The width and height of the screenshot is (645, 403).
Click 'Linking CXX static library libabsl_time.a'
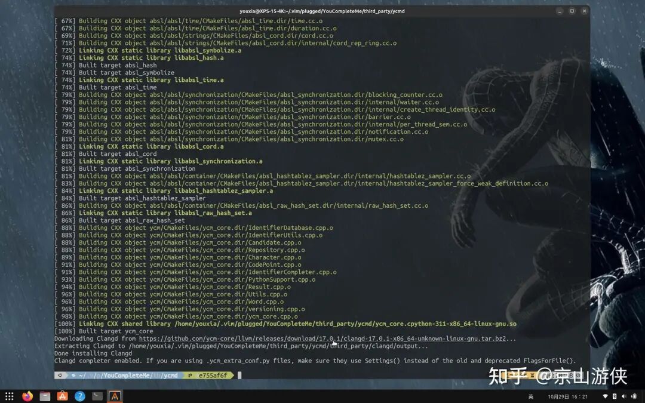pyautogui.click(x=139, y=80)
